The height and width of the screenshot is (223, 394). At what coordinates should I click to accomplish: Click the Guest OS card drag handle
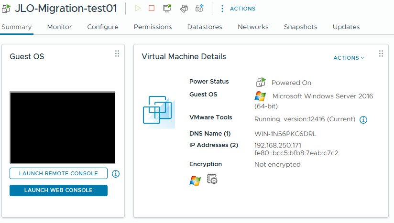click(117, 53)
